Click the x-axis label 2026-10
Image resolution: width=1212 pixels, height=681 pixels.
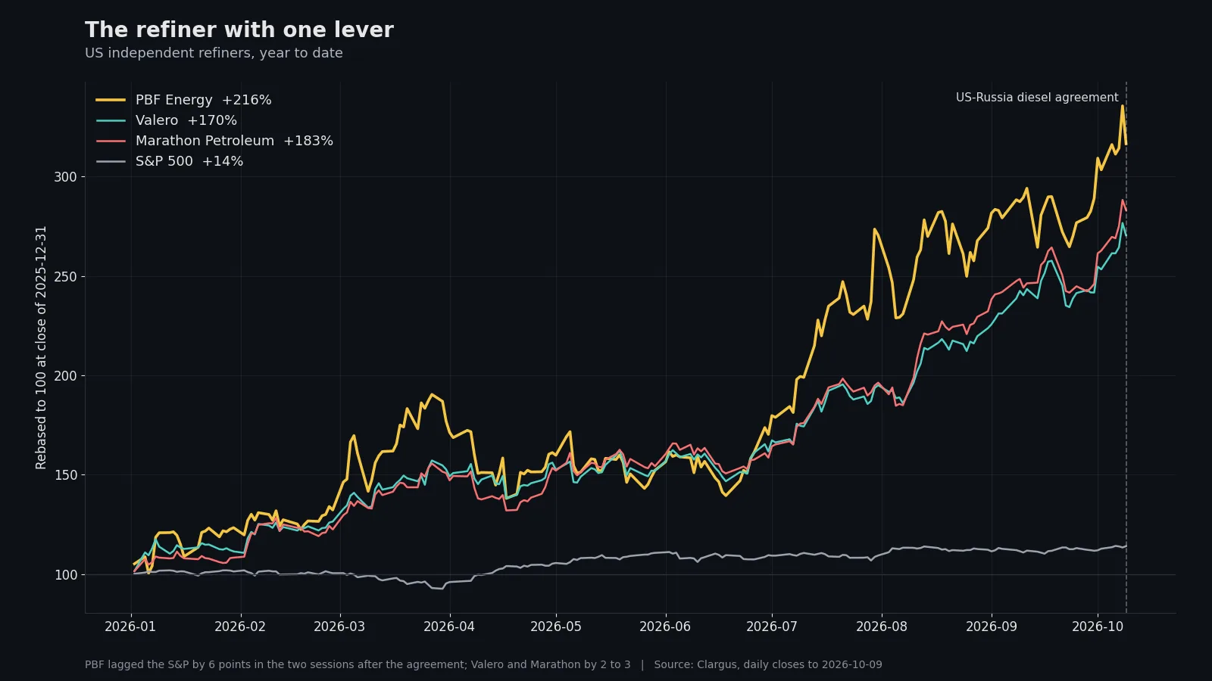click(1098, 627)
